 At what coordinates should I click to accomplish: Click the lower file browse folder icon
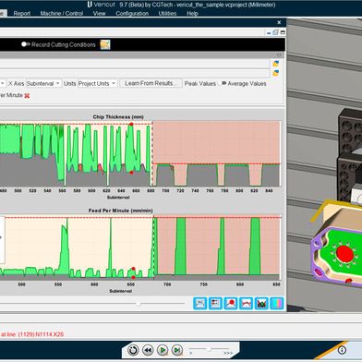[276, 73]
